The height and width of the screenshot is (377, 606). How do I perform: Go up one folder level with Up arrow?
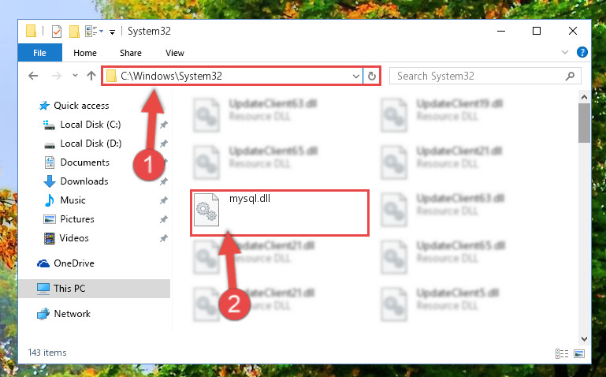[x=91, y=76]
